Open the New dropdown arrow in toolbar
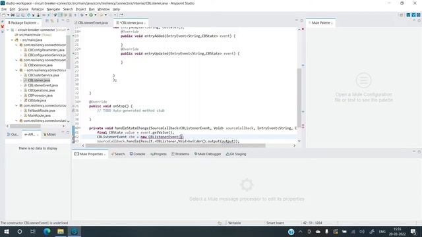This screenshot has width=422, height=237. click(8, 15)
